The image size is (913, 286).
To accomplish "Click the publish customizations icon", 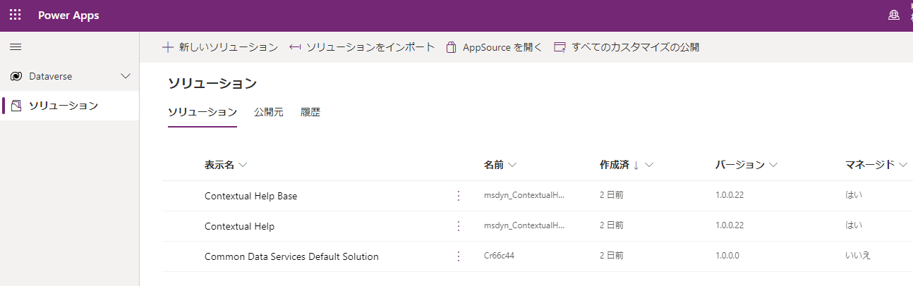I will 560,47.
